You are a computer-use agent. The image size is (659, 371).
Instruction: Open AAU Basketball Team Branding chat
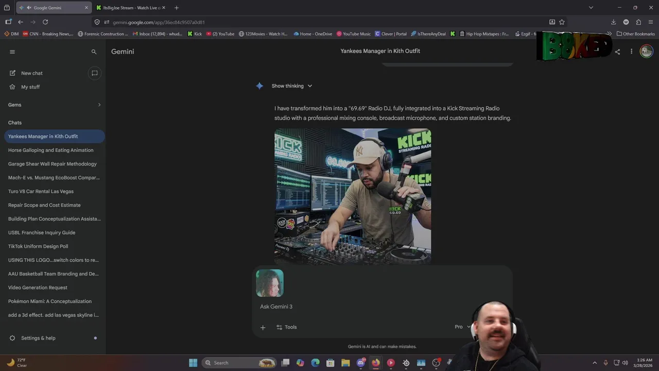pyautogui.click(x=54, y=274)
